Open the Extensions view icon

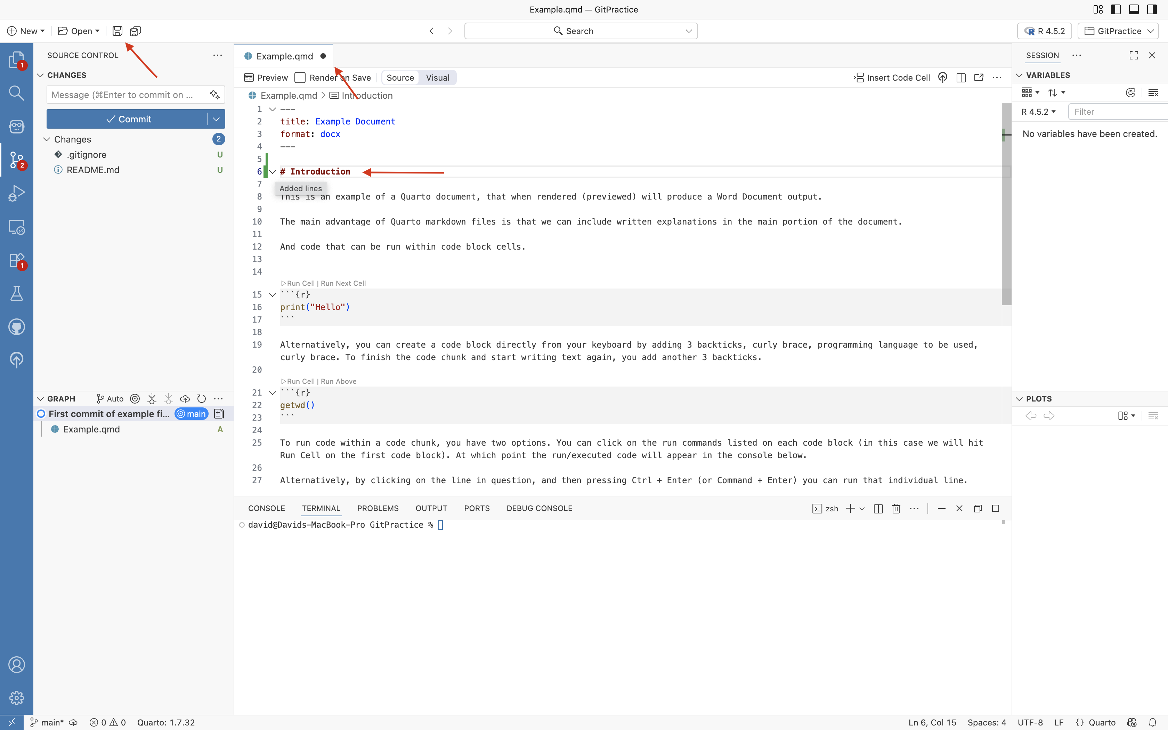16,260
